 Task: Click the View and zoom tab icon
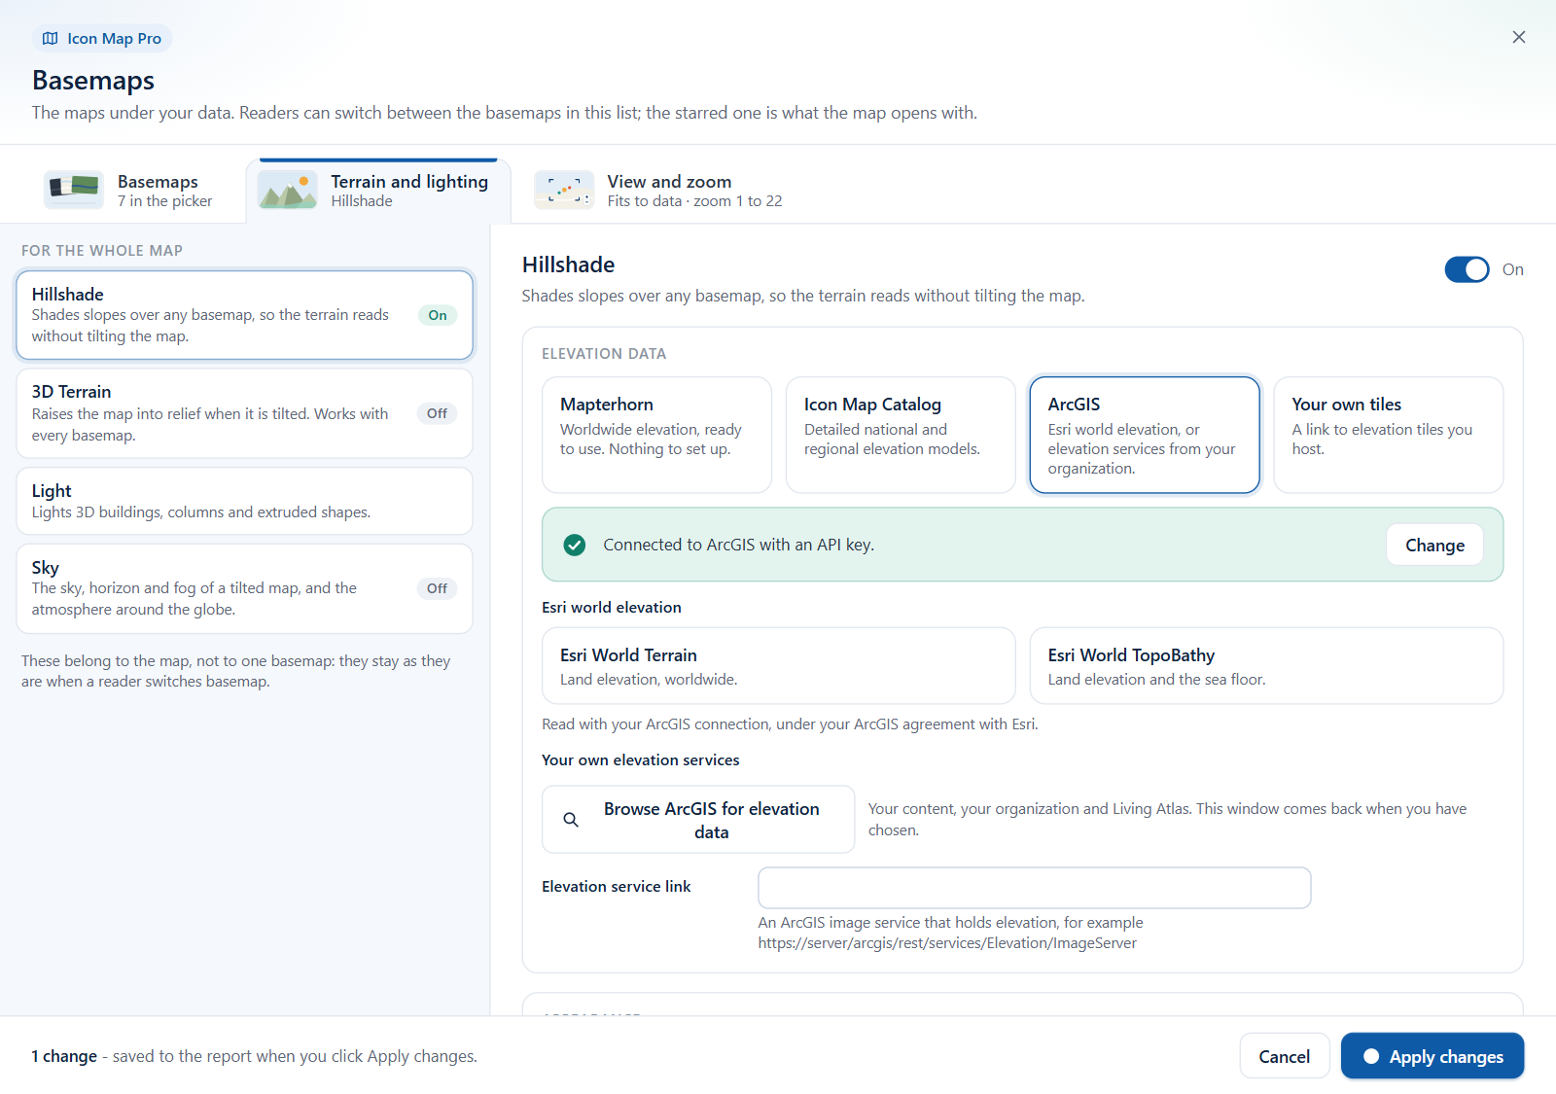pos(564,190)
